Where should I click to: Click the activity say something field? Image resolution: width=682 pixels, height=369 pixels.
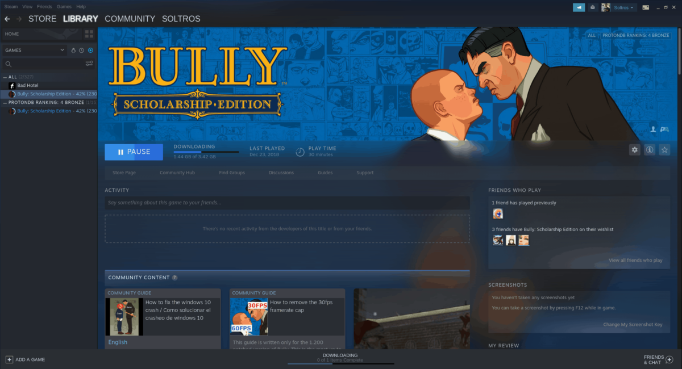point(287,203)
